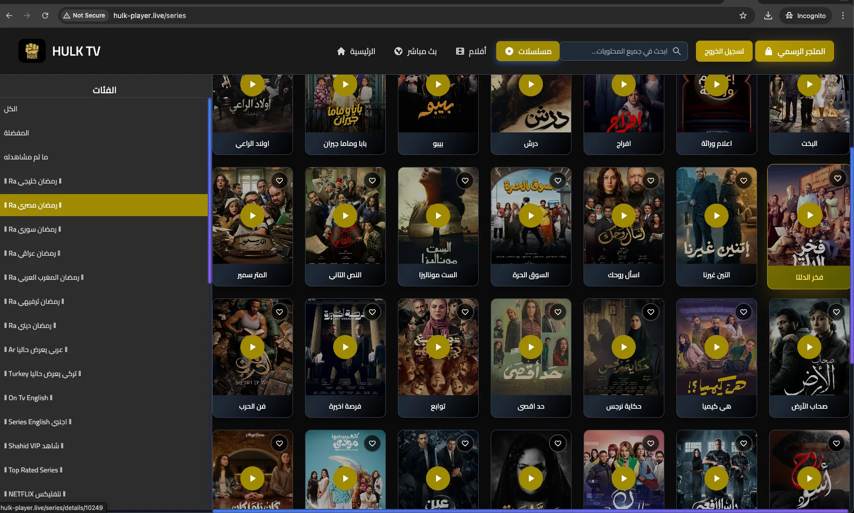
Task: Play the اولاد الراعي series
Action: click(x=252, y=84)
